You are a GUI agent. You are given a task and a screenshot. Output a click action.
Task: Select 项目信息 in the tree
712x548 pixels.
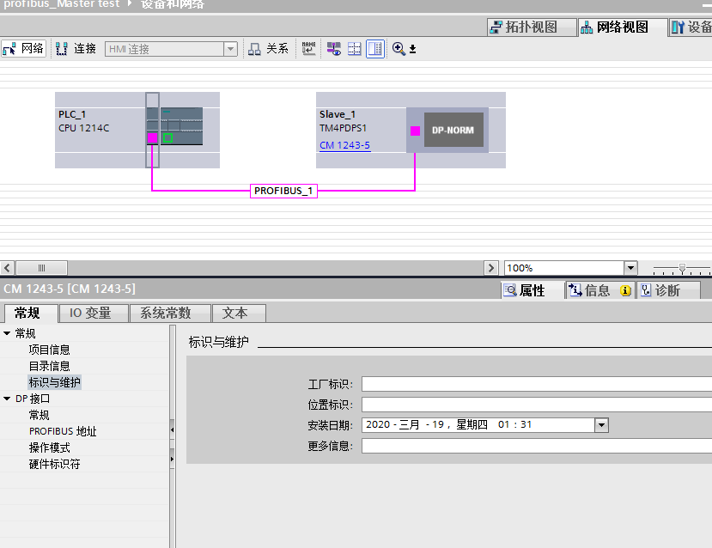click(50, 350)
